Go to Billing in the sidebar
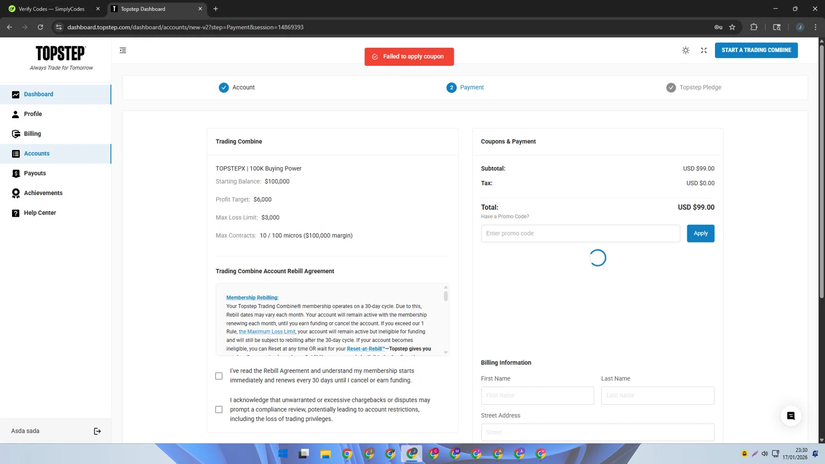Viewport: 825px width, 464px height. tap(56, 134)
